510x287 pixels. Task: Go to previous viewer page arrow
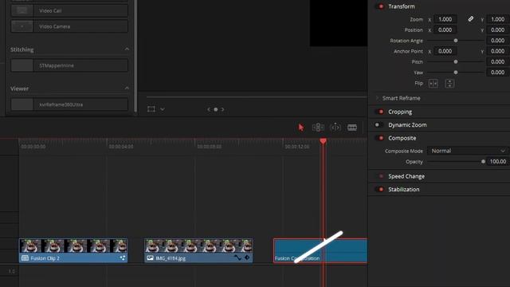(x=209, y=110)
